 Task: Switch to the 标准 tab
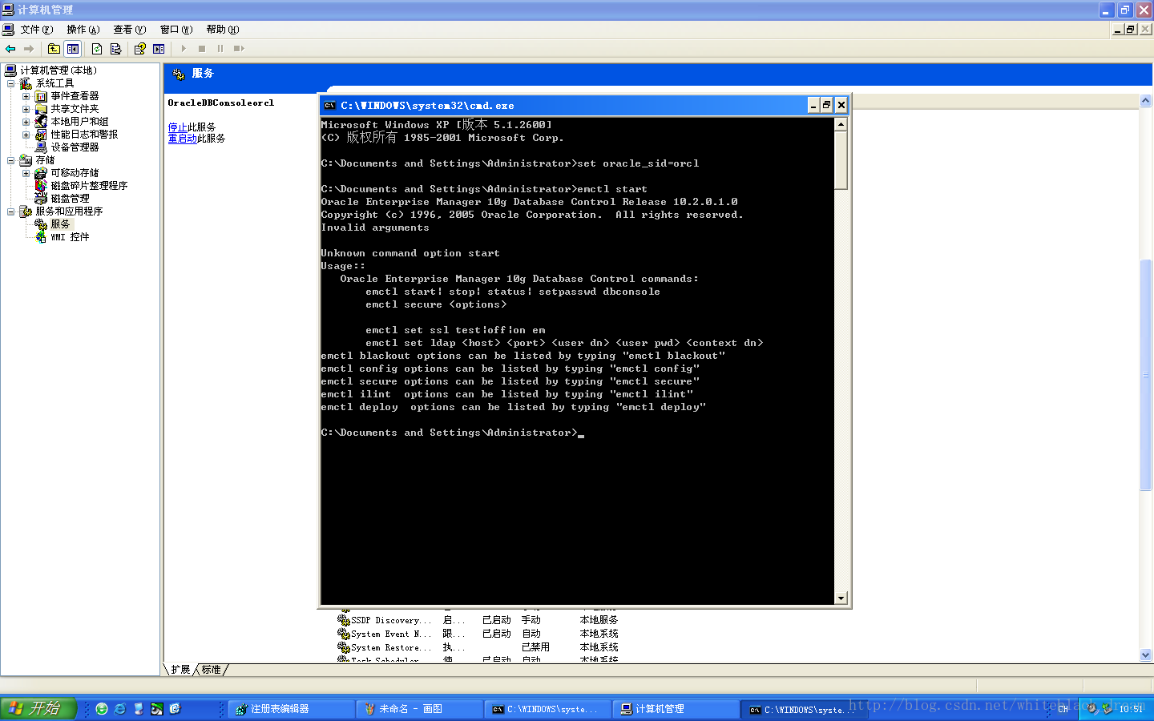tap(212, 670)
